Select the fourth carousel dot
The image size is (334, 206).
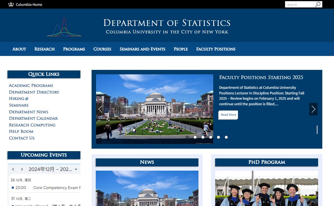coord(211,137)
